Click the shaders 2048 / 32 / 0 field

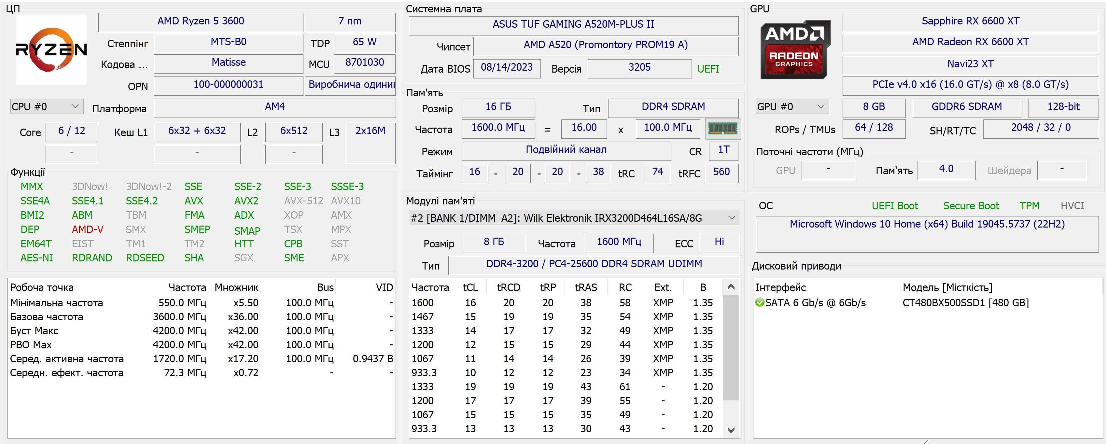(1041, 128)
